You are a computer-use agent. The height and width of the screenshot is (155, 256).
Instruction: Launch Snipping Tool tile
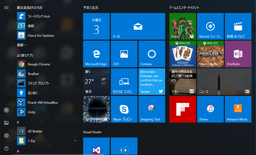(x=152, y=109)
